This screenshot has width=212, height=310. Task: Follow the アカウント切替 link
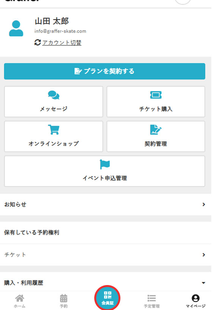point(62,42)
